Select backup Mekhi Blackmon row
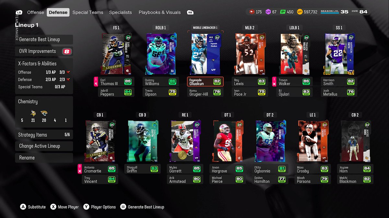Viewport: 389px width, 218px height. click(356, 180)
